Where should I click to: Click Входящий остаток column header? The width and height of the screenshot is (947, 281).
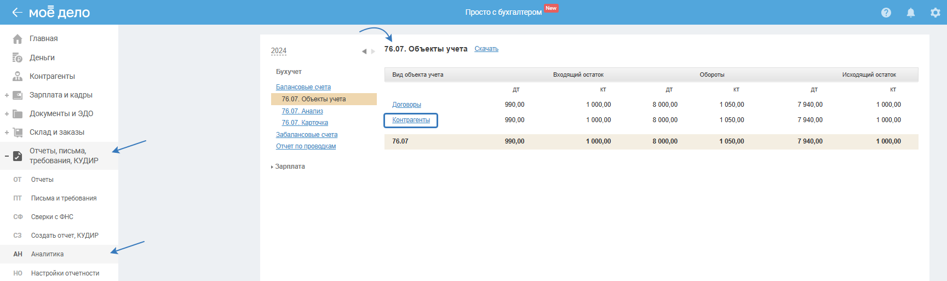coord(578,74)
